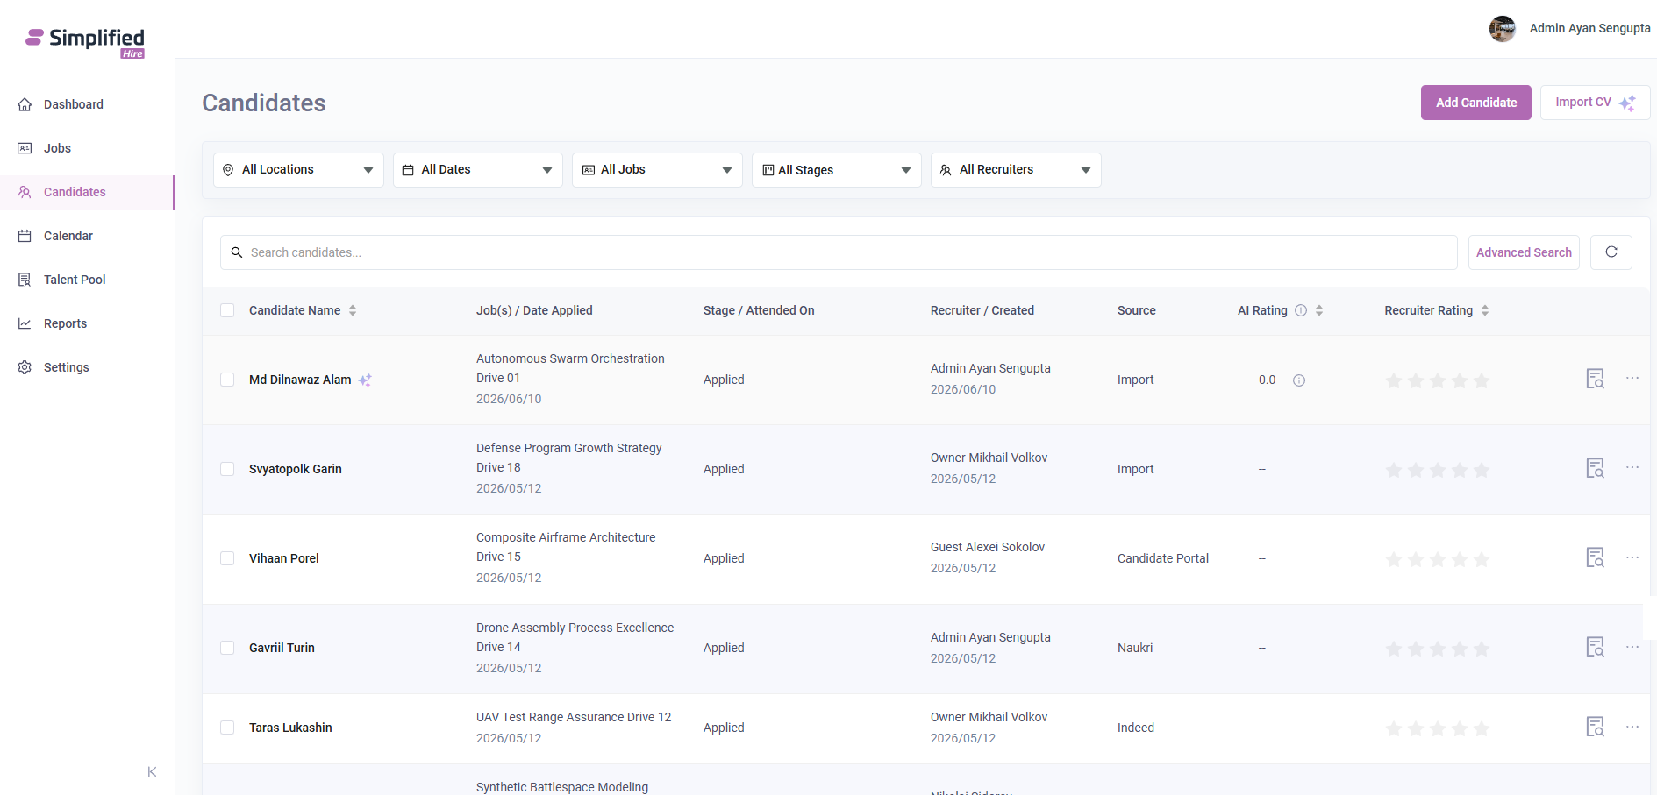Sort by AI Rating
Screen dimensions: 1657x795
pyautogui.click(x=1319, y=310)
